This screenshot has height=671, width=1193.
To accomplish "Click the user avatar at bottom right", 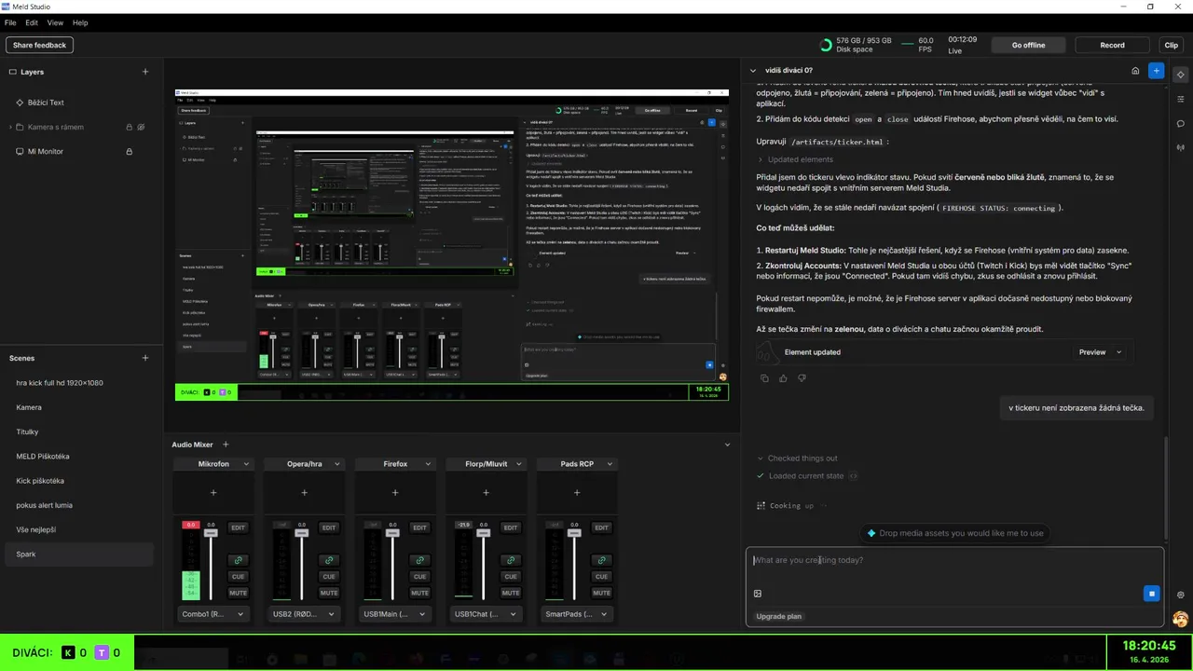I will point(1180,619).
